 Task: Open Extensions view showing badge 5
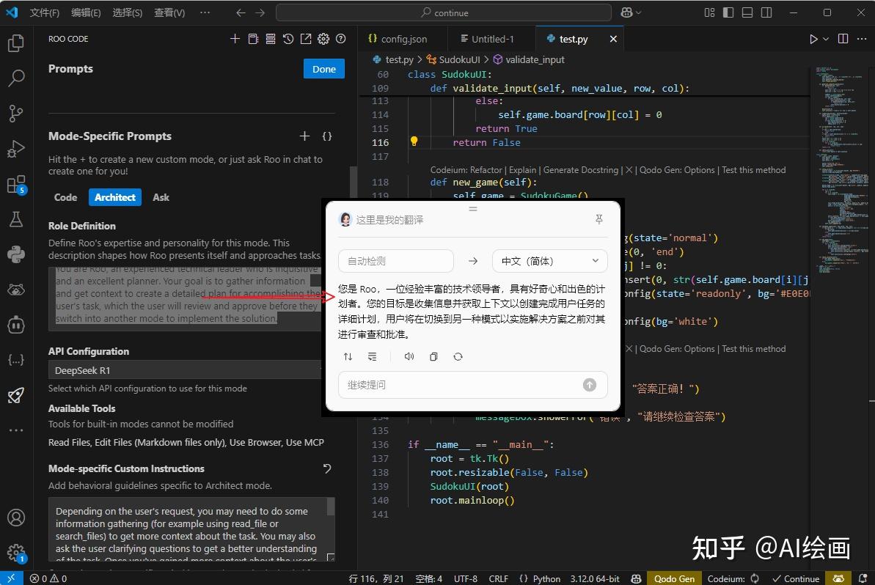(x=16, y=184)
